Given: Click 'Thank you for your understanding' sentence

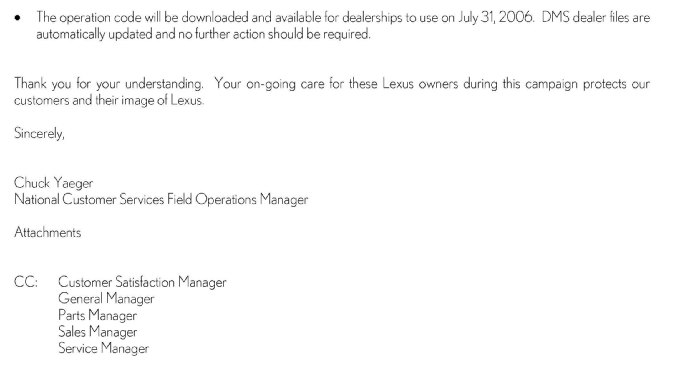Looking at the screenshot, I should pyautogui.click(x=109, y=84).
